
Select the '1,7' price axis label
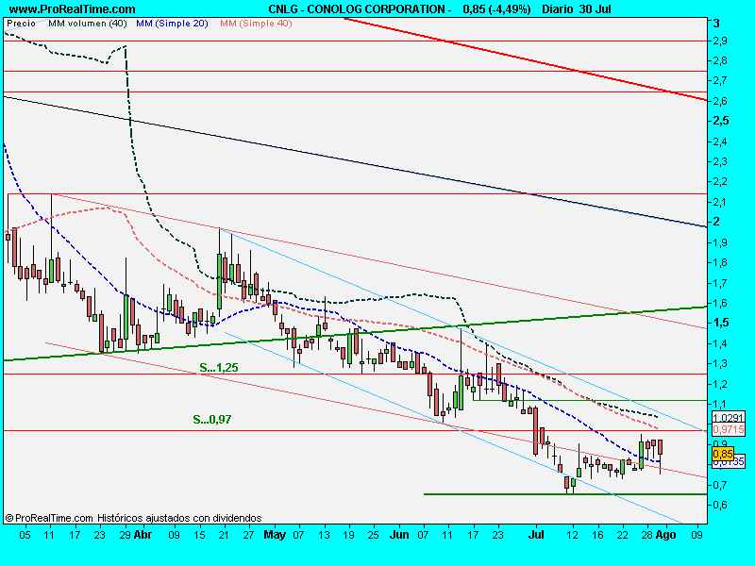(720, 283)
